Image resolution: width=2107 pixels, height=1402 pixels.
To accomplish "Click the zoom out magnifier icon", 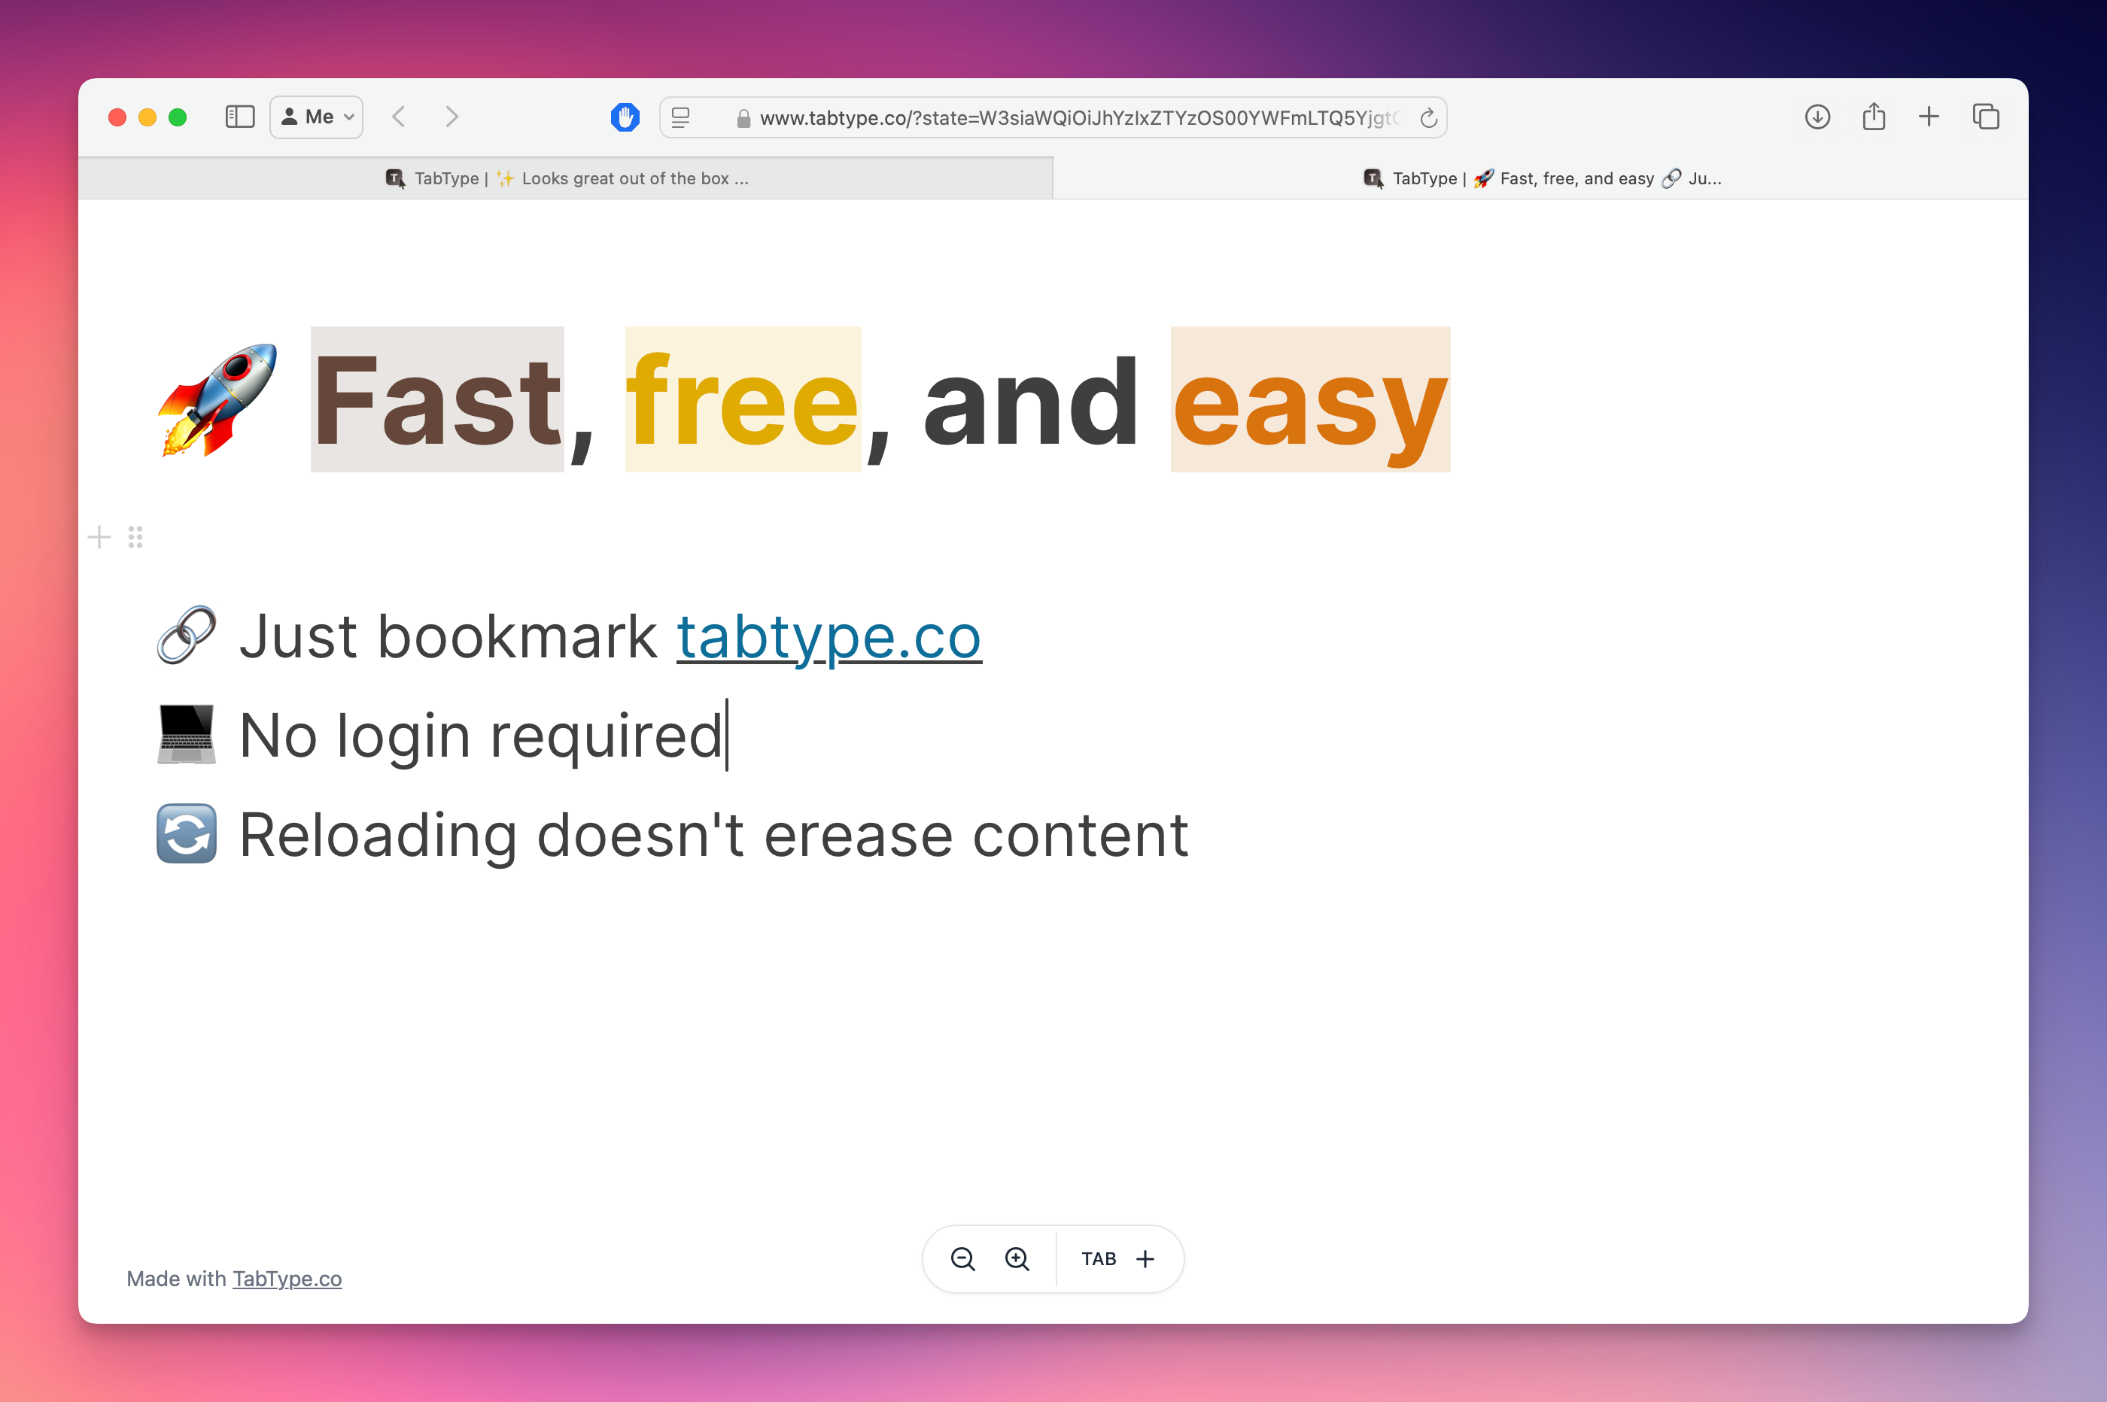I will point(963,1259).
